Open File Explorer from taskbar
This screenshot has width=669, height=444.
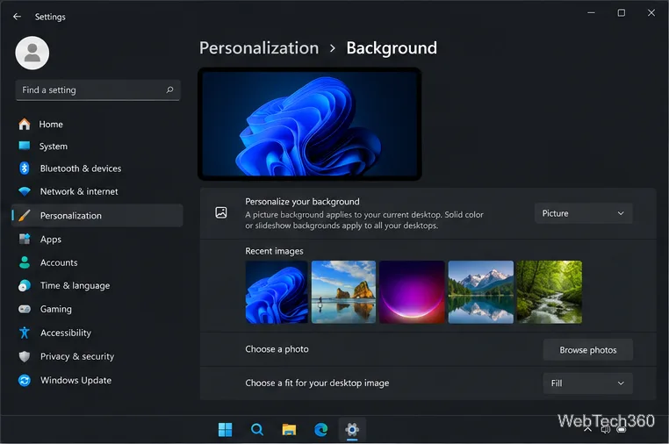click(289, 429)
